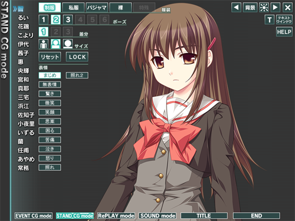
Task: Open EVENT CG mode
Action: click(x=34, y=216)
